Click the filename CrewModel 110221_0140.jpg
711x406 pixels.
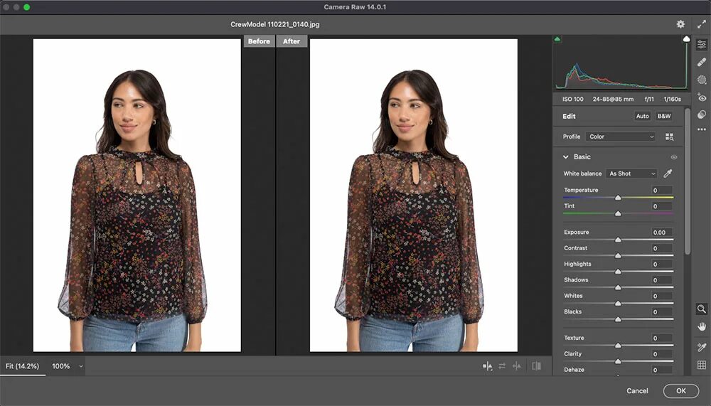click(x=274, y=24)
